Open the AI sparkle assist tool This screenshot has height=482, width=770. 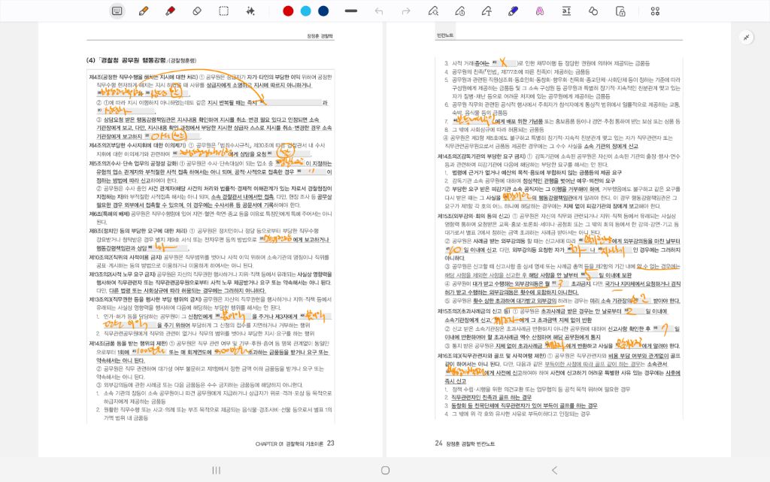(x=250, y=11)
